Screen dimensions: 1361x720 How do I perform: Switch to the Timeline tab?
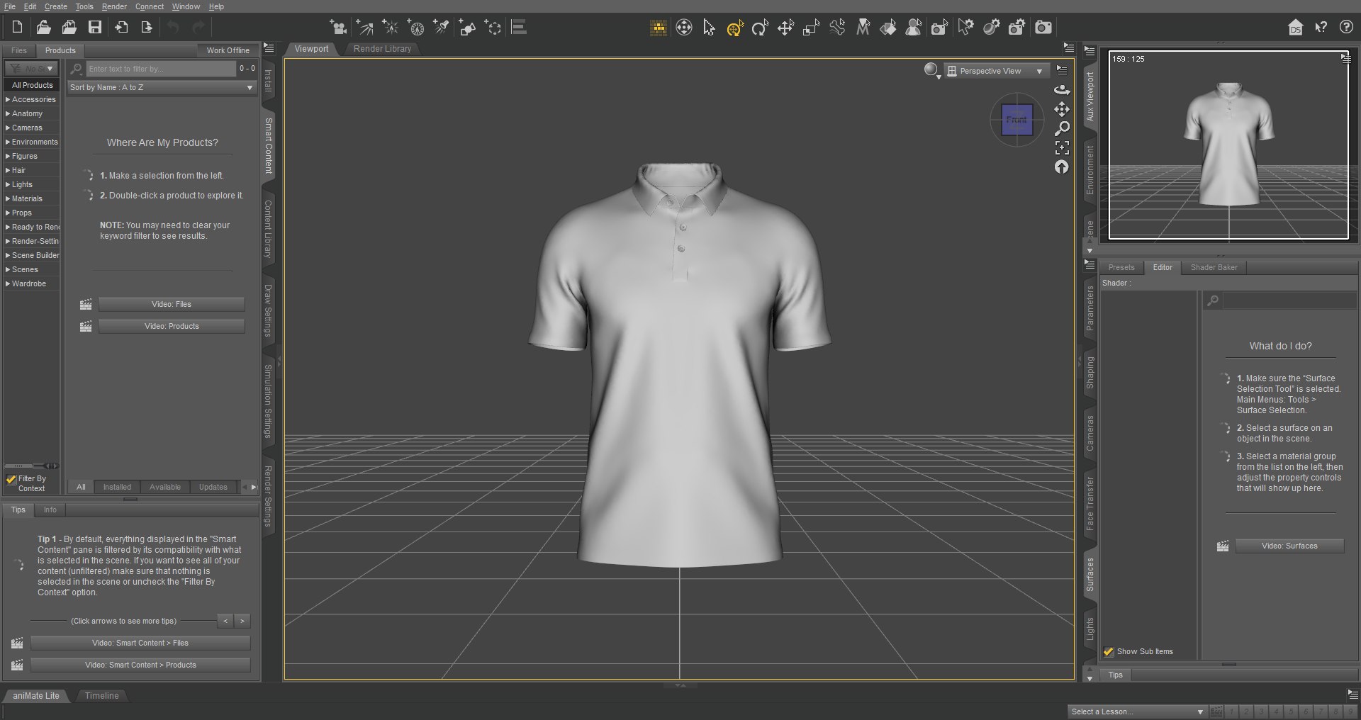(101, 696)
